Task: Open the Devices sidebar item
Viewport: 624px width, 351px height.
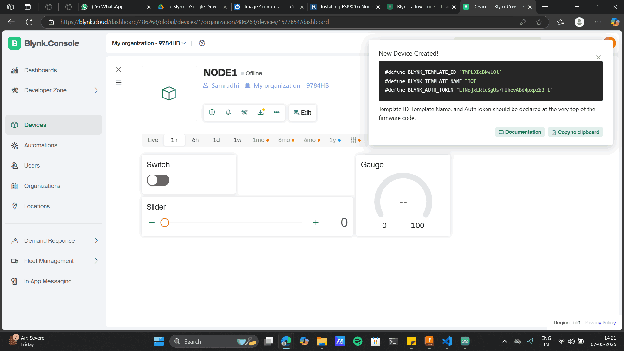Action: point(54,125)
